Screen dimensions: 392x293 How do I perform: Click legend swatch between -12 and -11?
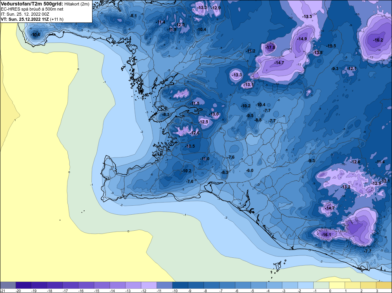(149, 285)
